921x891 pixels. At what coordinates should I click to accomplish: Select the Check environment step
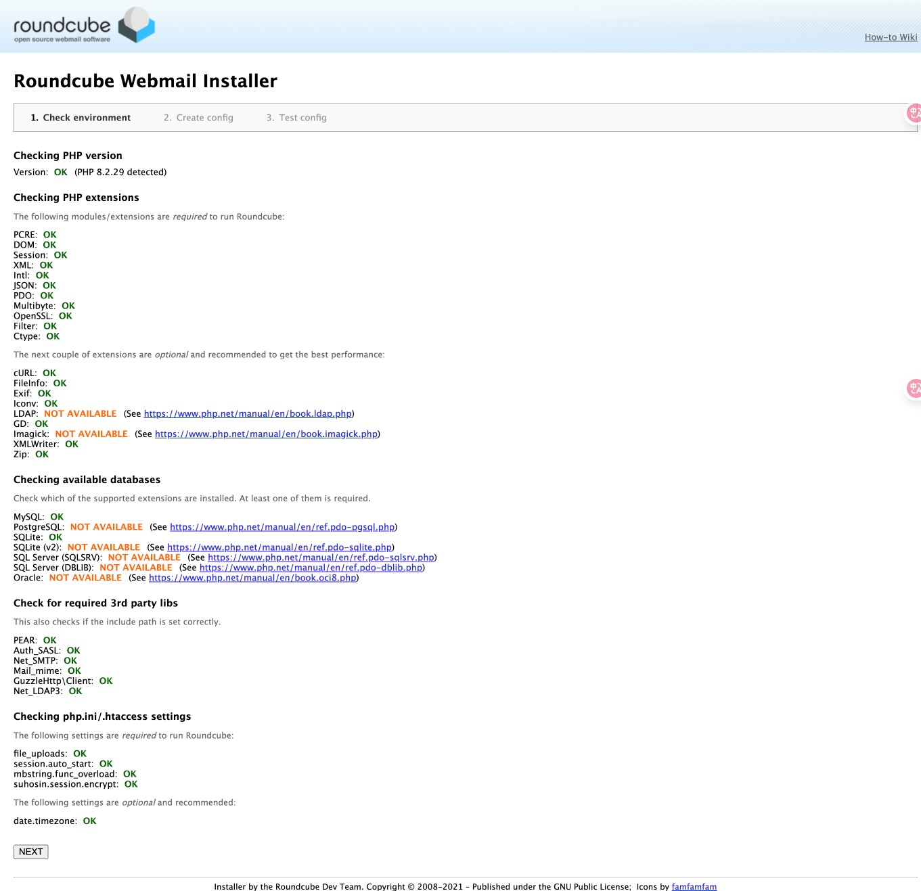pyautogui.click(x=81, y=118)
